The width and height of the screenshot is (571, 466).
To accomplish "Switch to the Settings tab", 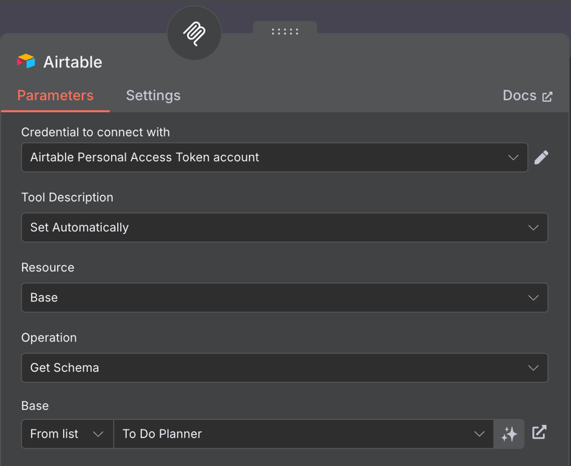I will [153, 95].
